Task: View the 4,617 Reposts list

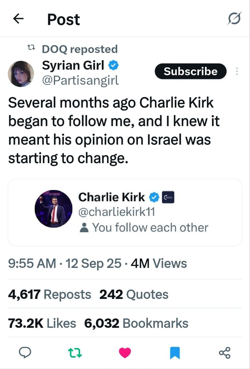Action: 50,294
